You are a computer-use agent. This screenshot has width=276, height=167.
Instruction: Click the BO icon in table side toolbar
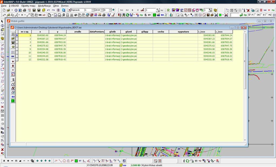point(13,97)
